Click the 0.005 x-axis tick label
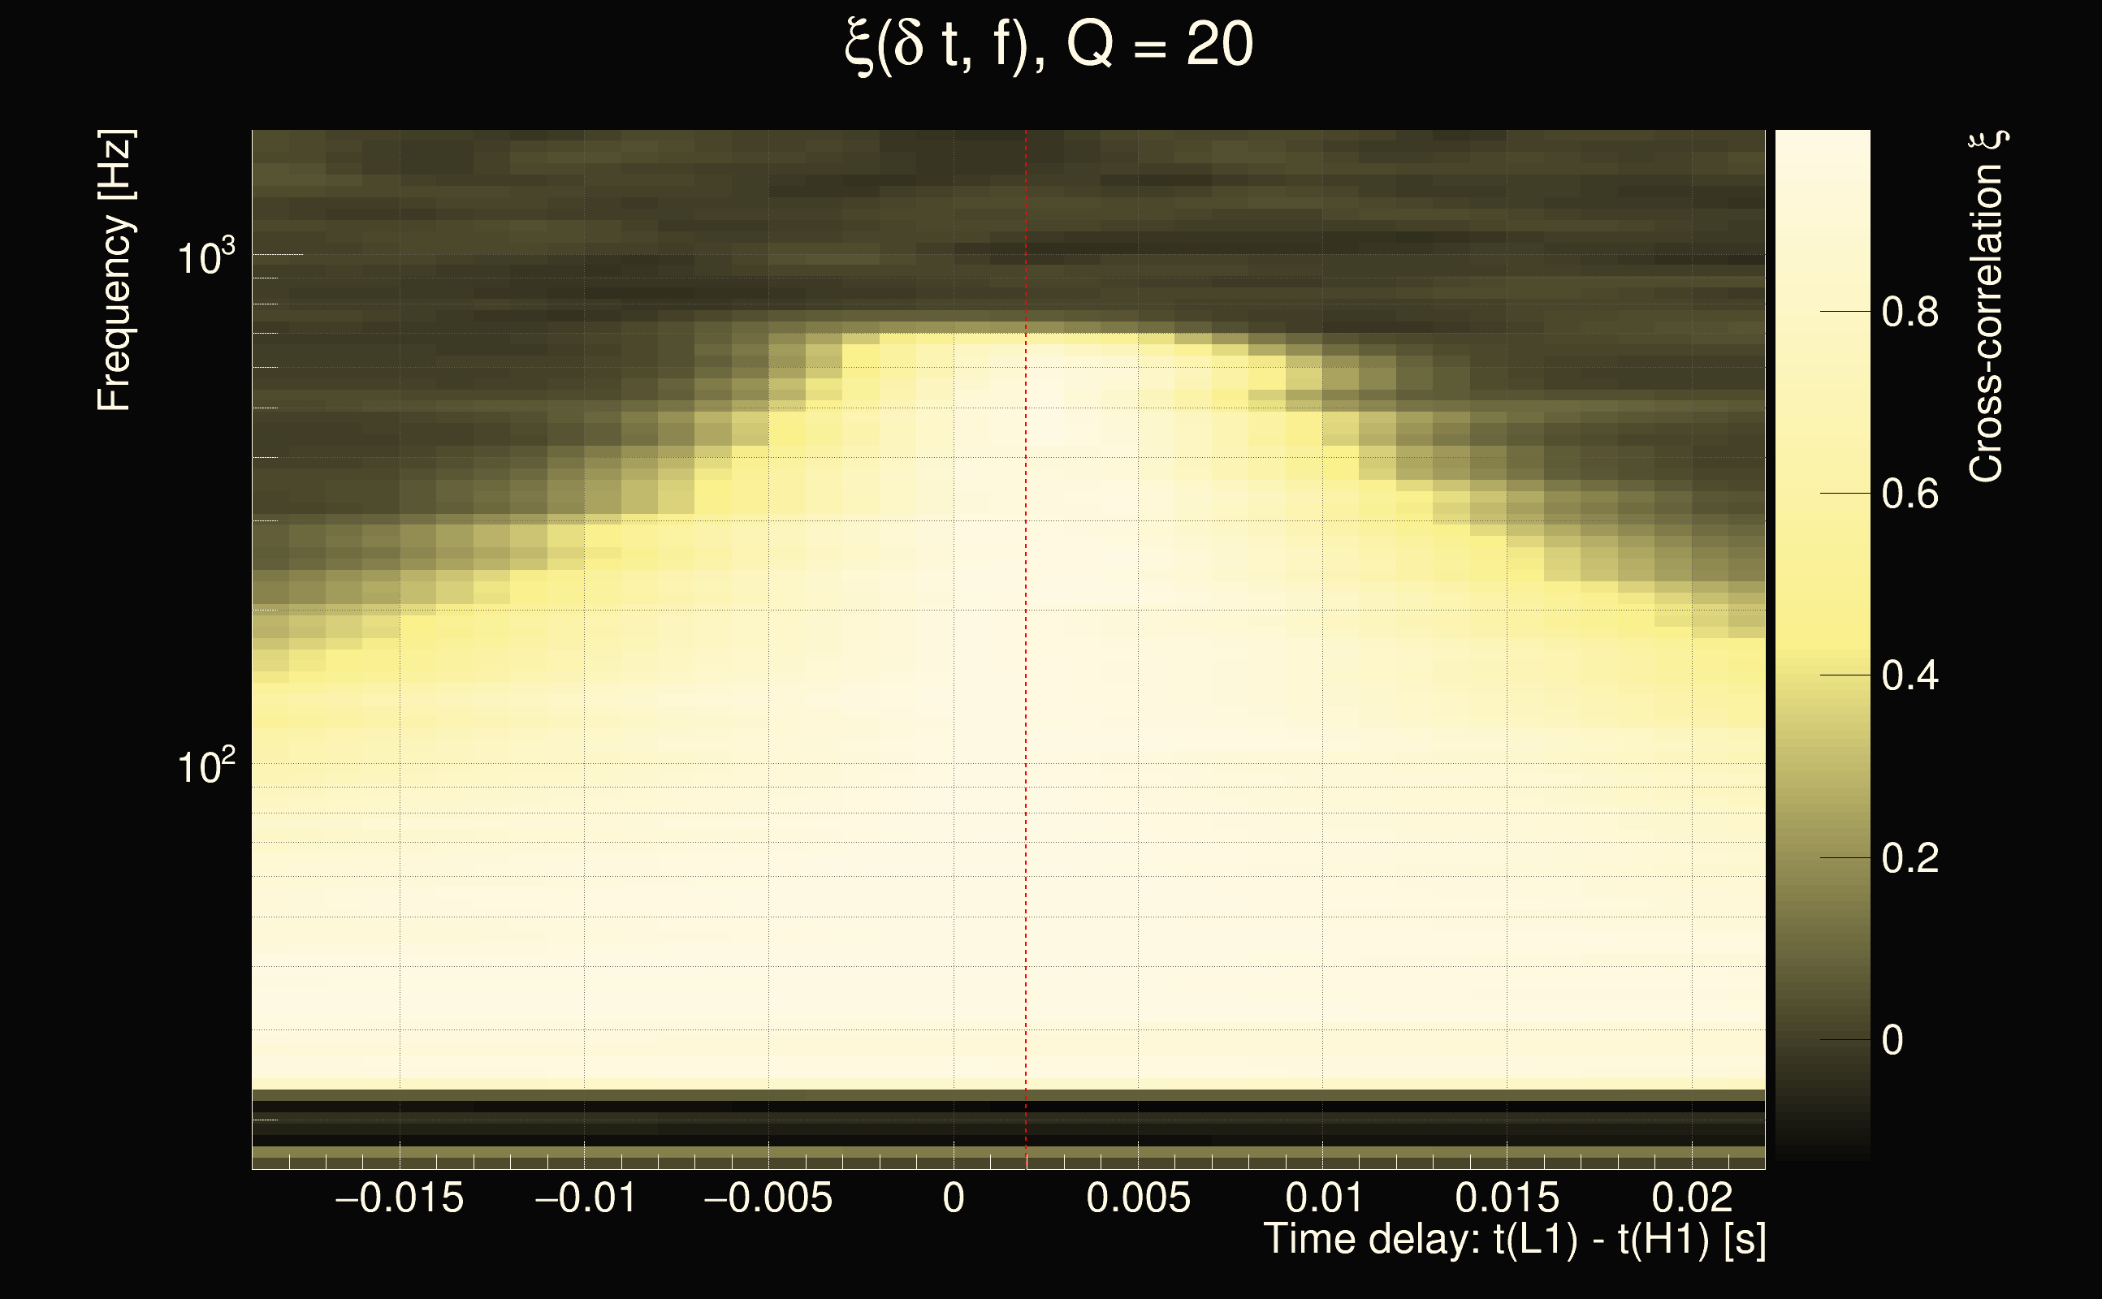 pyautogui.click(x=1138, y=1198)
